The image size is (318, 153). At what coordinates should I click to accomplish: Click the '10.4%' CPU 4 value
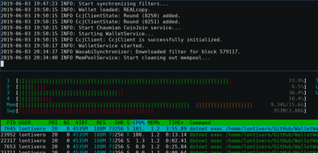296,99
